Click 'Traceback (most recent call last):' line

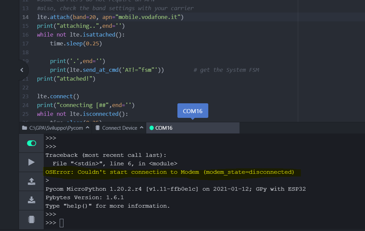coord(106,155)
